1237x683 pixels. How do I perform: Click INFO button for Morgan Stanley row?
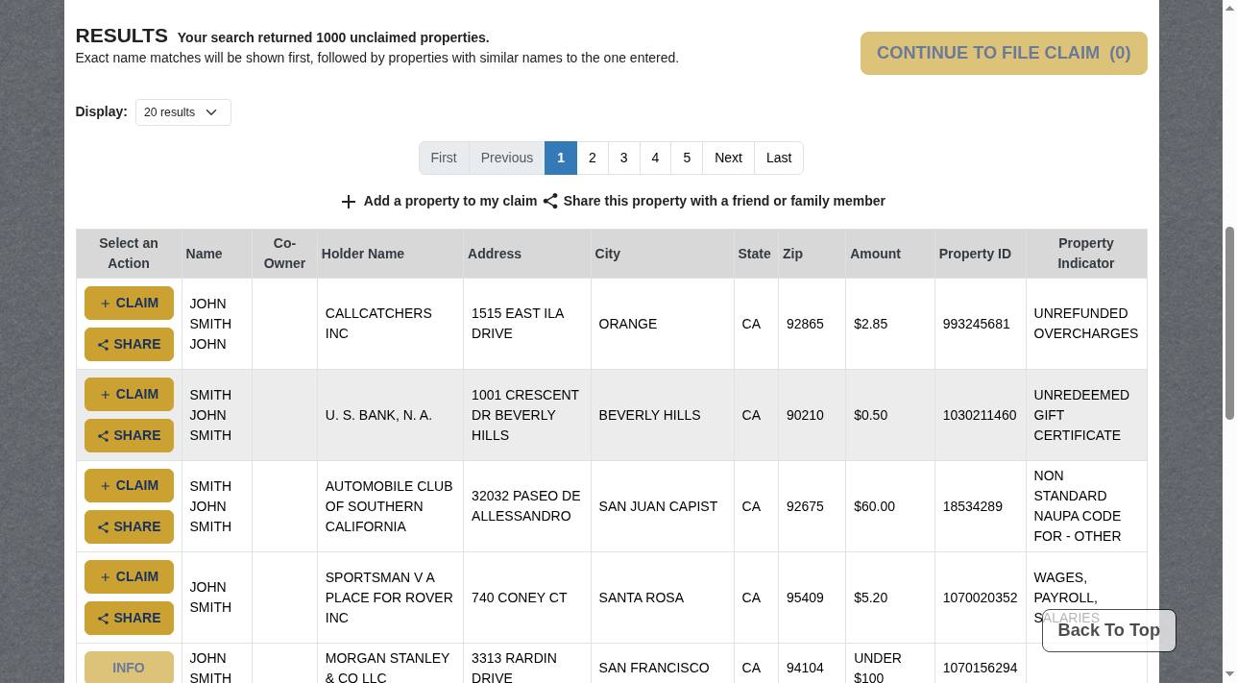click(x=129, y=668)
